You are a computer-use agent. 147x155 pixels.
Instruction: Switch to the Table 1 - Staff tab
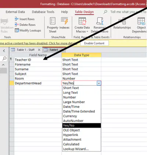26,50
